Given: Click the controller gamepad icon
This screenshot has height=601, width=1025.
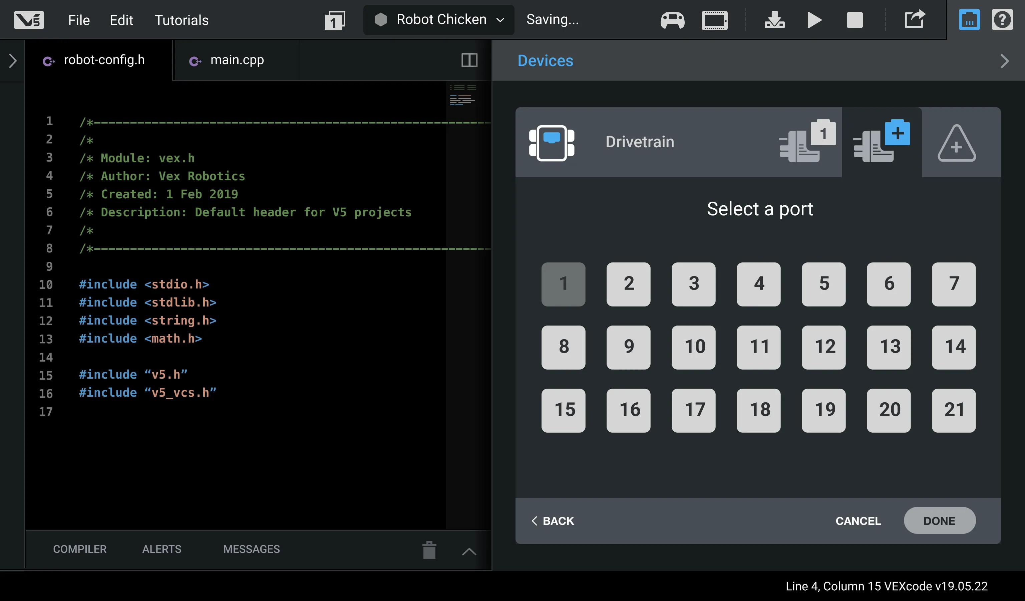Looking at the screenshot, I should pos(672,20).
